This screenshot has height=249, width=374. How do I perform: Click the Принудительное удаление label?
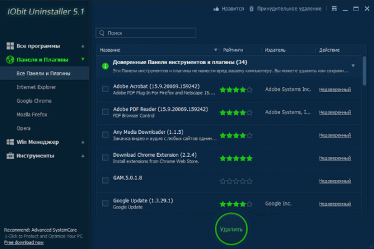289,9
